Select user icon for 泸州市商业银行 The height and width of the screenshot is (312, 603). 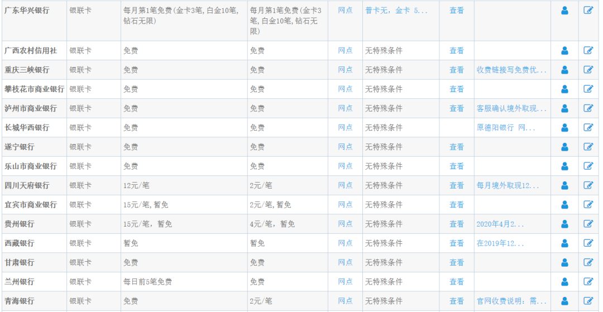tap(564, 108)
